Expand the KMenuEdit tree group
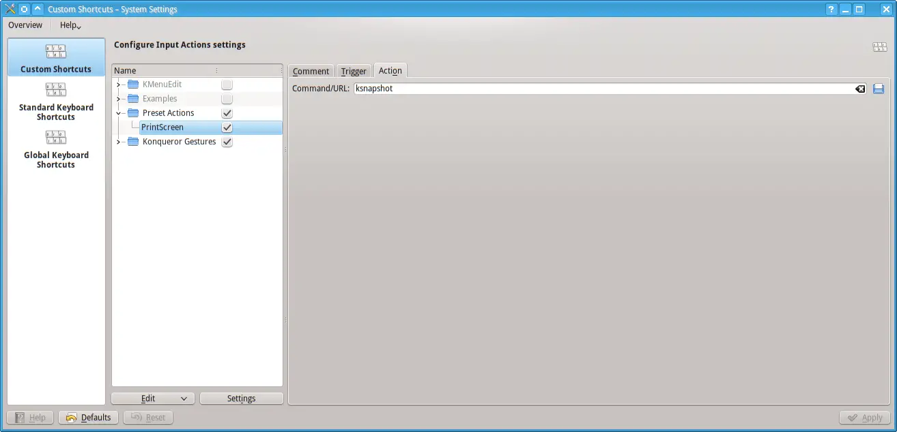897x432 pixels. 118,84
